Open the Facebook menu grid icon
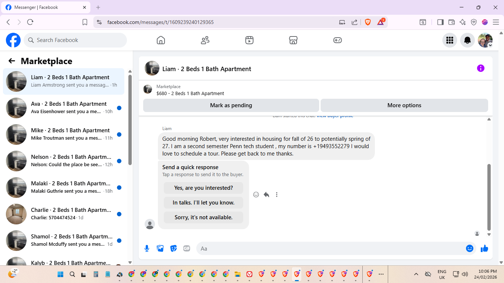This screenshot has width=504, height=283. [x=450, y=40]
